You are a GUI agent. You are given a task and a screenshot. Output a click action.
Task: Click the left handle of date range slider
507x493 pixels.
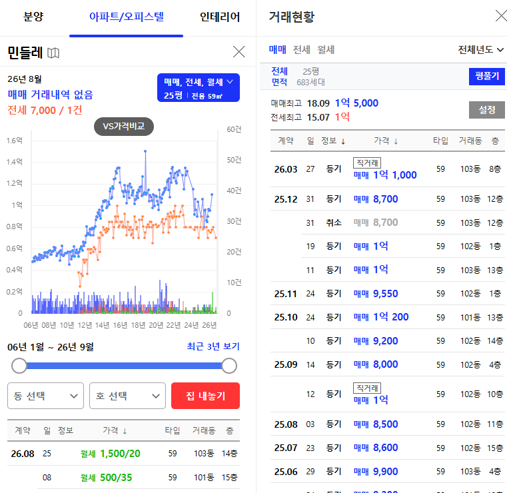point(19,366)
